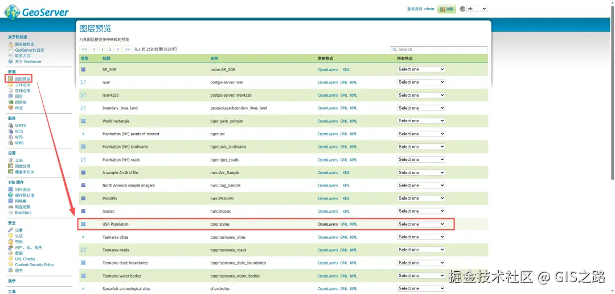Open Select one dropdown for Tasmania roads

point(421,250)
